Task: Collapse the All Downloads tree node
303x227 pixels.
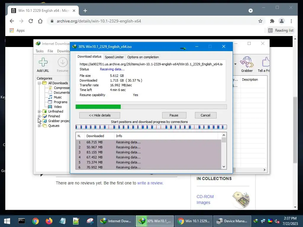Action: coord(39,83)
